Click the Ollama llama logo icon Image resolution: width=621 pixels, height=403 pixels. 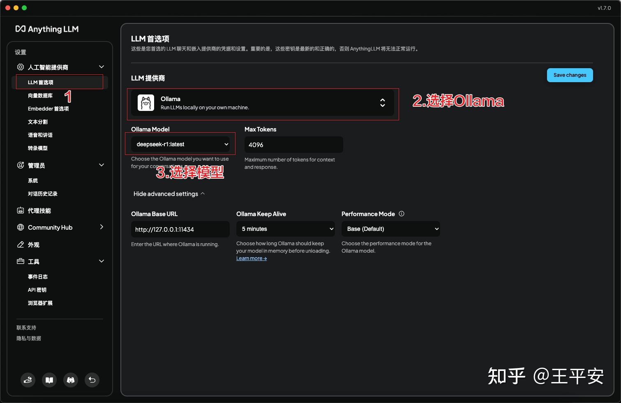pos(146,103)
